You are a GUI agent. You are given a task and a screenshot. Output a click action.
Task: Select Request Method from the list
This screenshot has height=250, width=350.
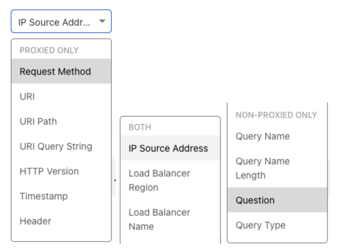pyautogui.click(x=55, y=71)
